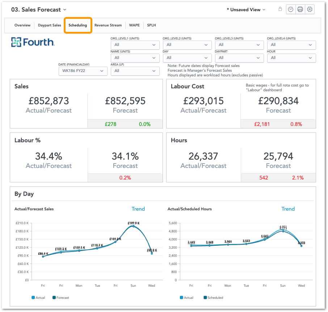Click Actual legend swatch in Hours chart

pyautogui.click(x=182, y=298)
